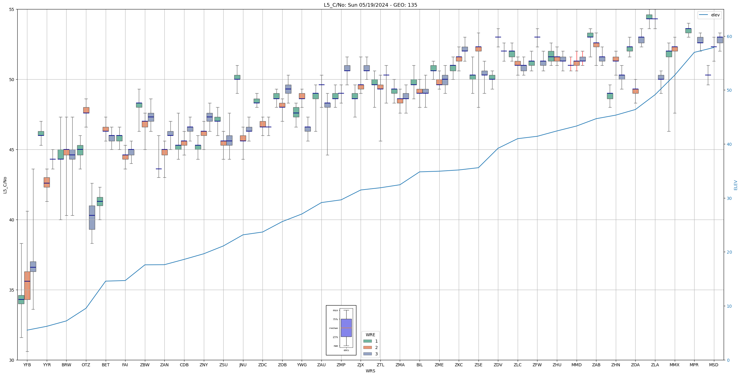Click the x-axis label 'ZHN'
This screenshot has height=376, width=741.
616,365
